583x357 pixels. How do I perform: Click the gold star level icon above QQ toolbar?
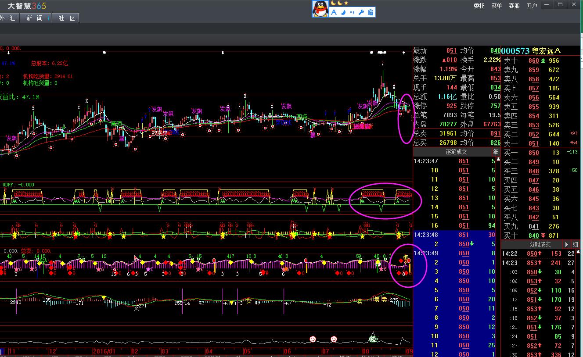pos(346,3)
